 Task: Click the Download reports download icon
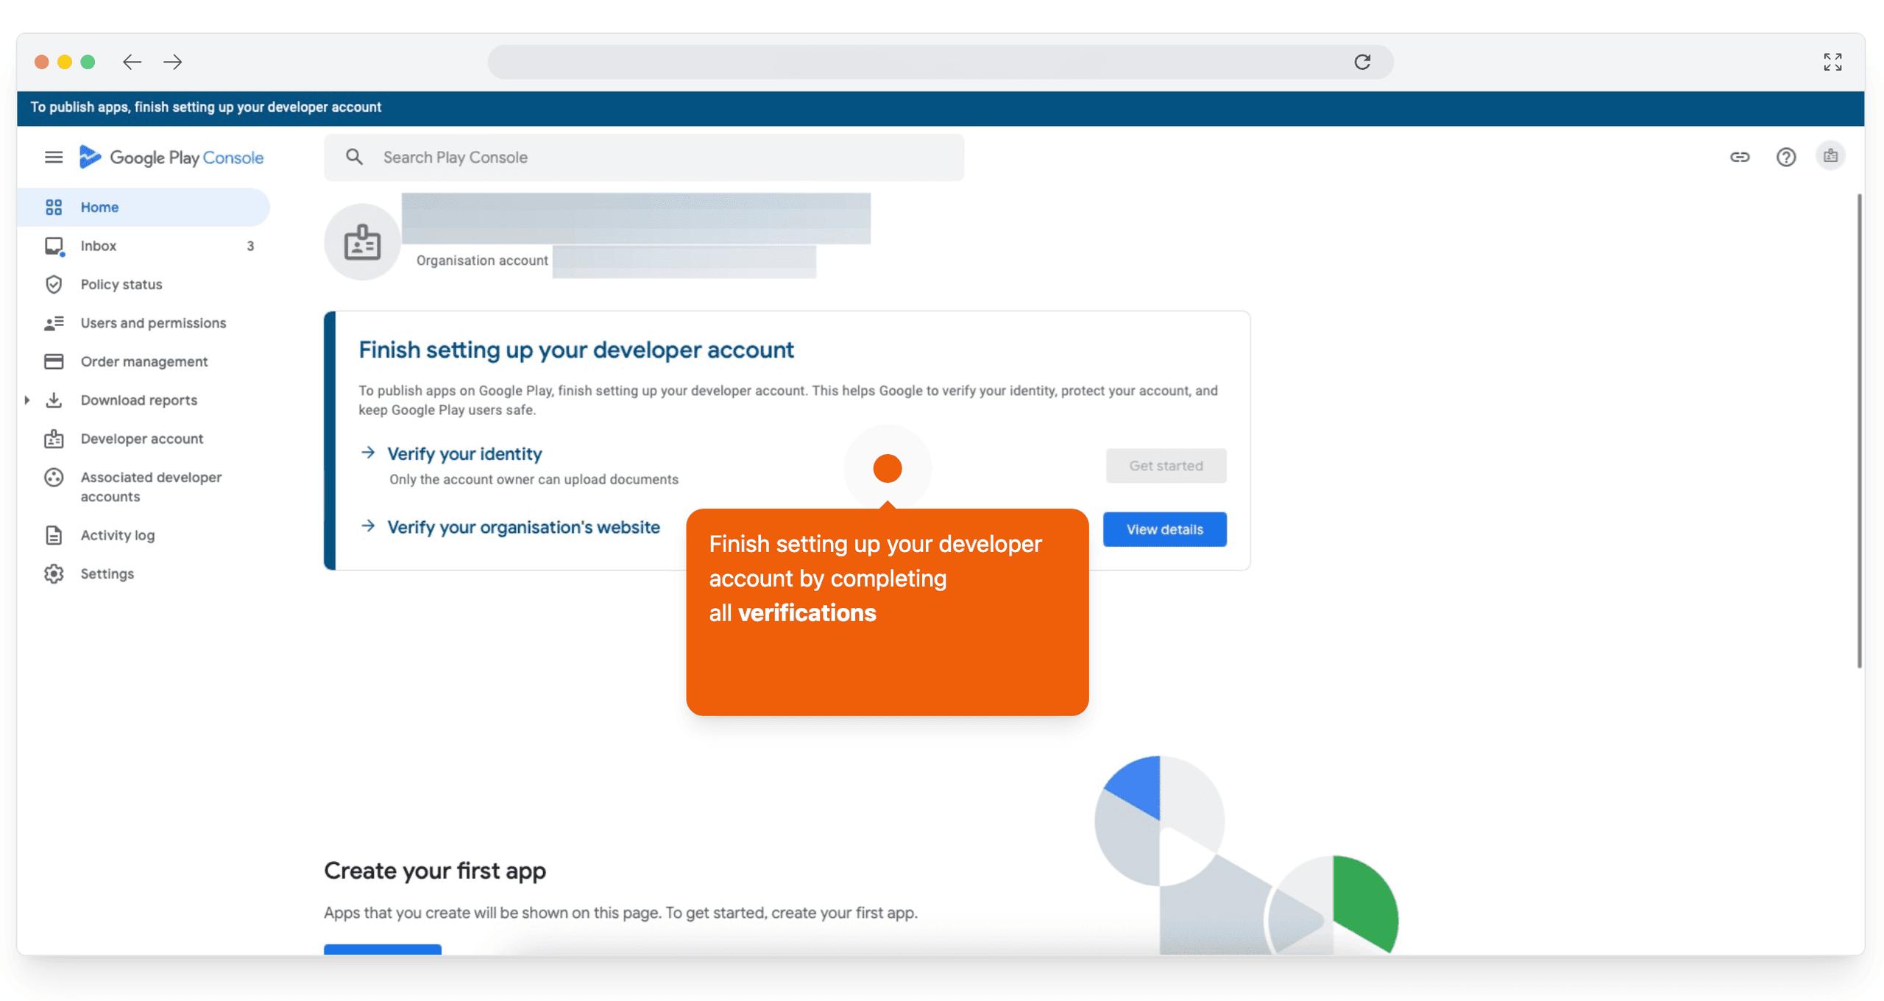[54, 400]
